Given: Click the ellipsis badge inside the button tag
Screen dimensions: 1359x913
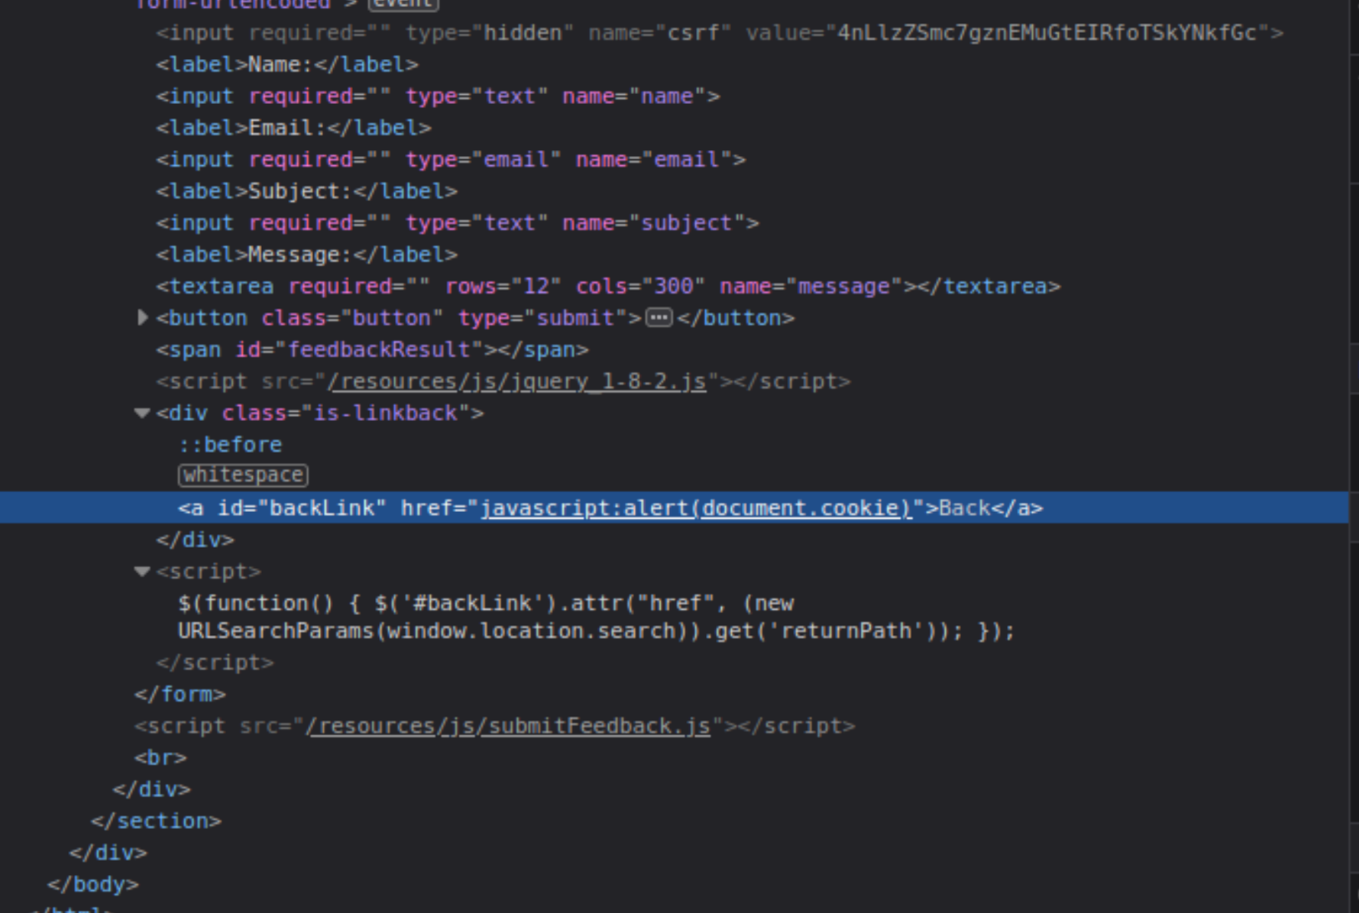Looking at the screenshot, I should (659, 318).
